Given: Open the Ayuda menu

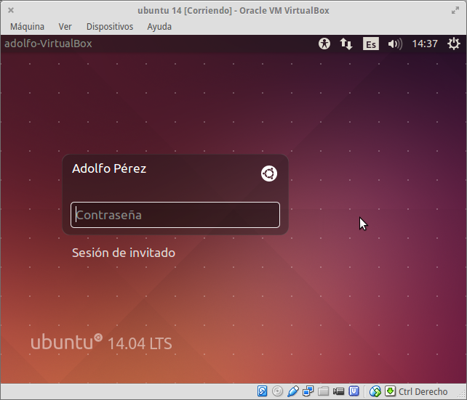Looking at the screenshot, I should [x=159, y=27].
